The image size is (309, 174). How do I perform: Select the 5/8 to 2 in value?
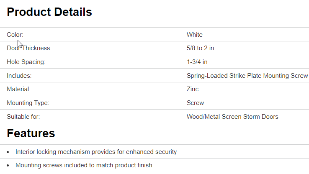point(201,48)
